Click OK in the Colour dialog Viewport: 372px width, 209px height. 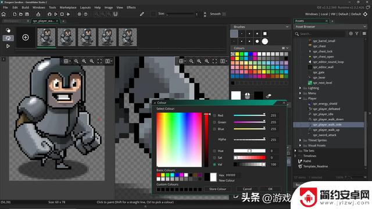pos(270,189)
